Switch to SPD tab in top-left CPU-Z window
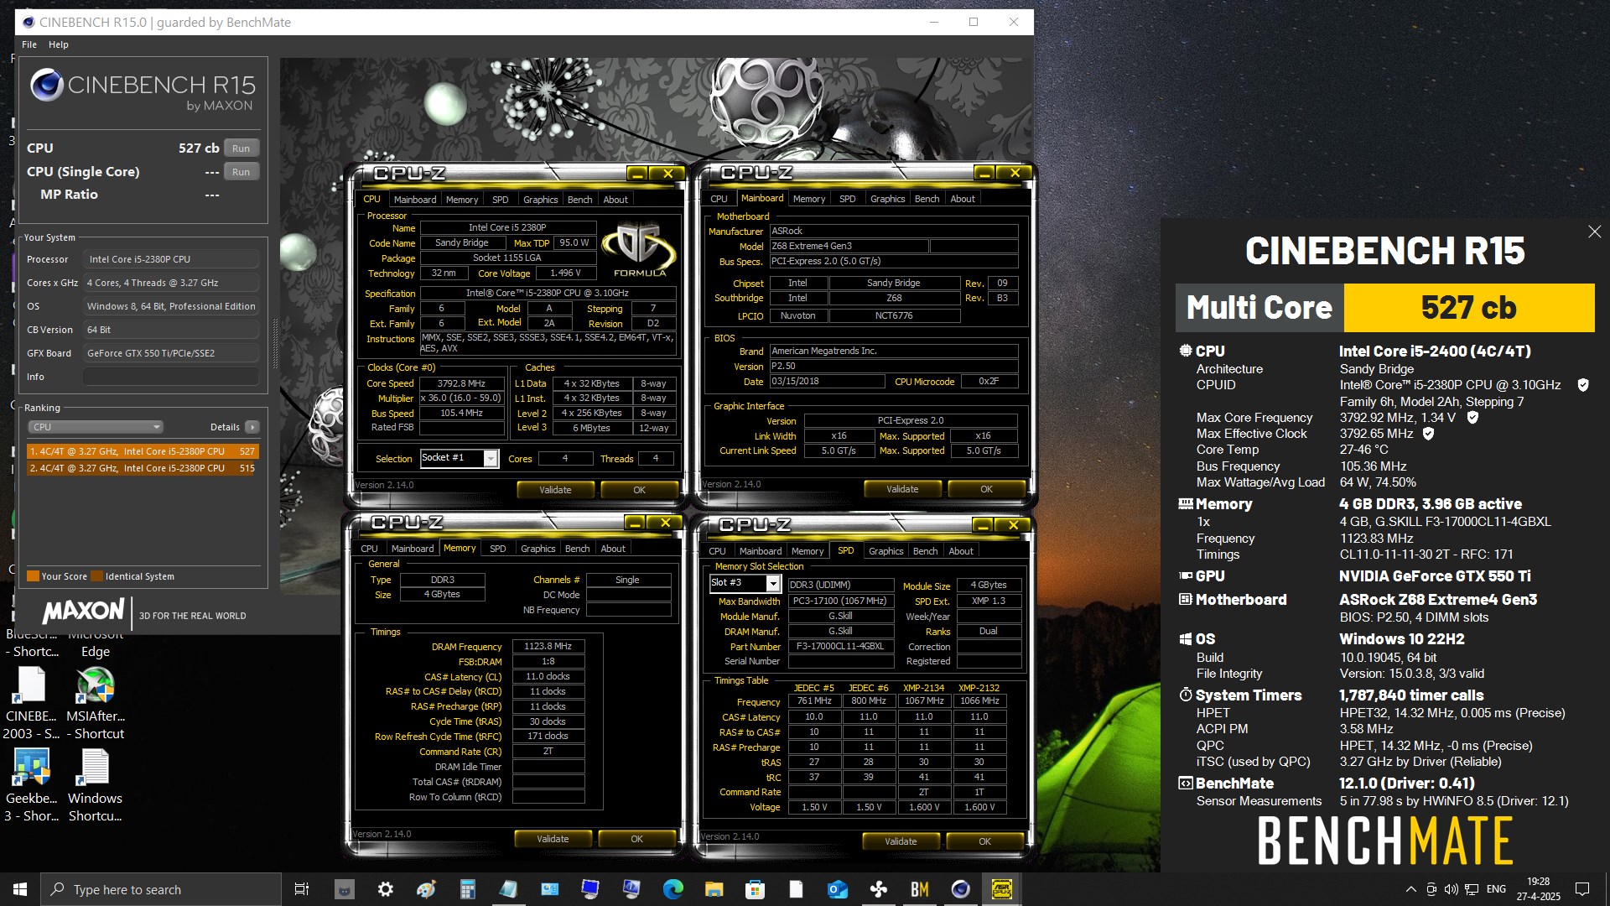The height and width of the screenshot is (906, 1610). (500, 200)
